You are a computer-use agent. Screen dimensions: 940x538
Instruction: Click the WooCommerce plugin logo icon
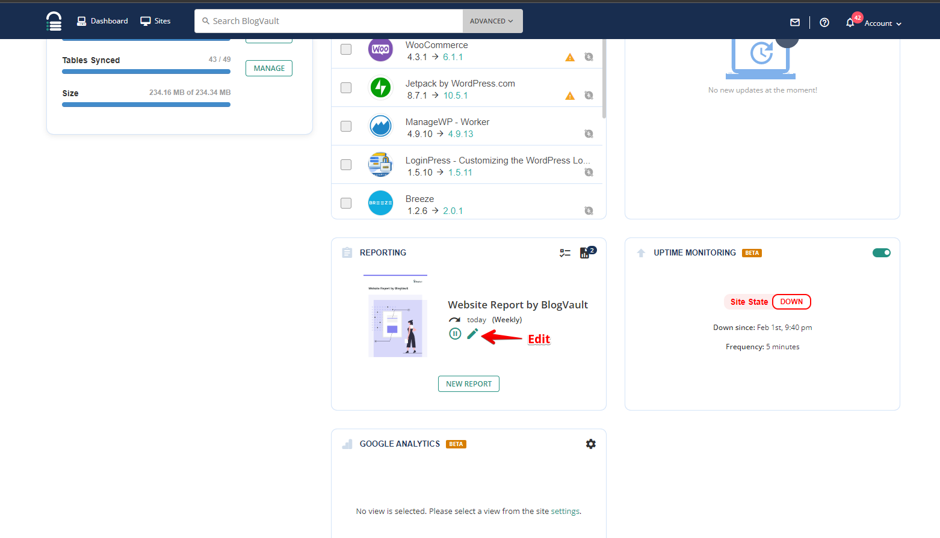380,49
